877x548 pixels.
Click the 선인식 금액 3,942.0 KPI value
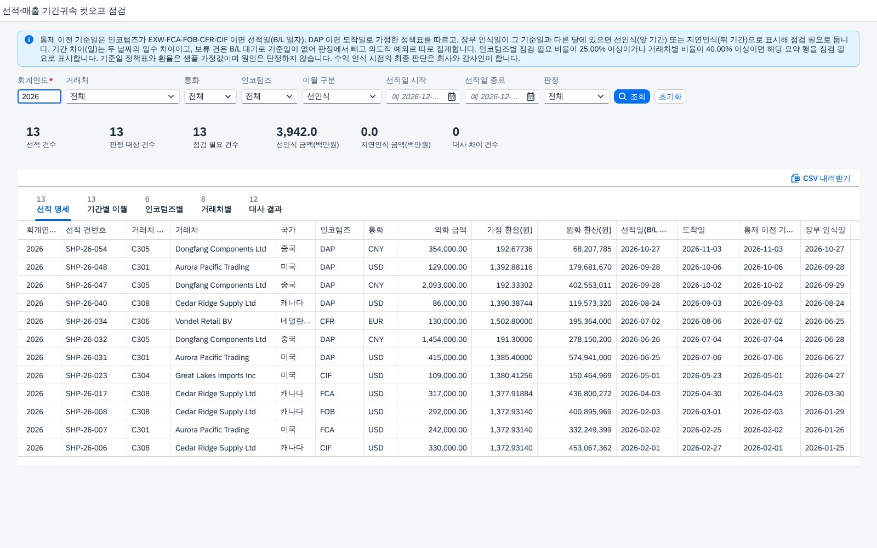(x=297, y=132)
